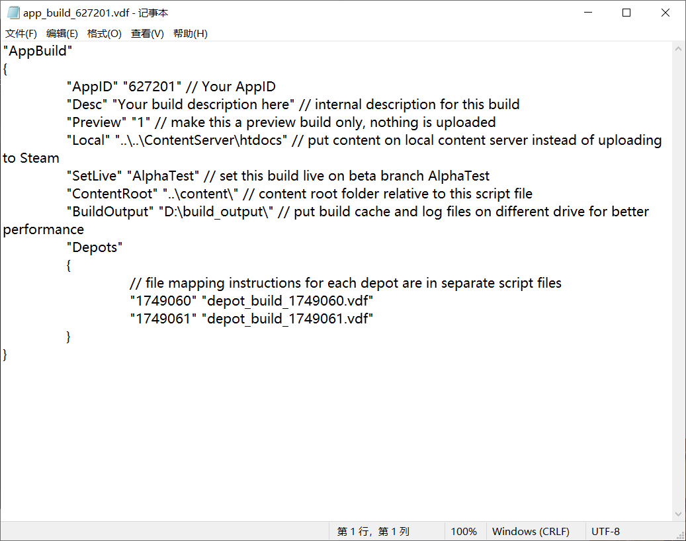Image resolution: width=686 pixels, height=541 pixels.
Task: Open the 帮助(H) menu
Action: [x=191, y=34]
